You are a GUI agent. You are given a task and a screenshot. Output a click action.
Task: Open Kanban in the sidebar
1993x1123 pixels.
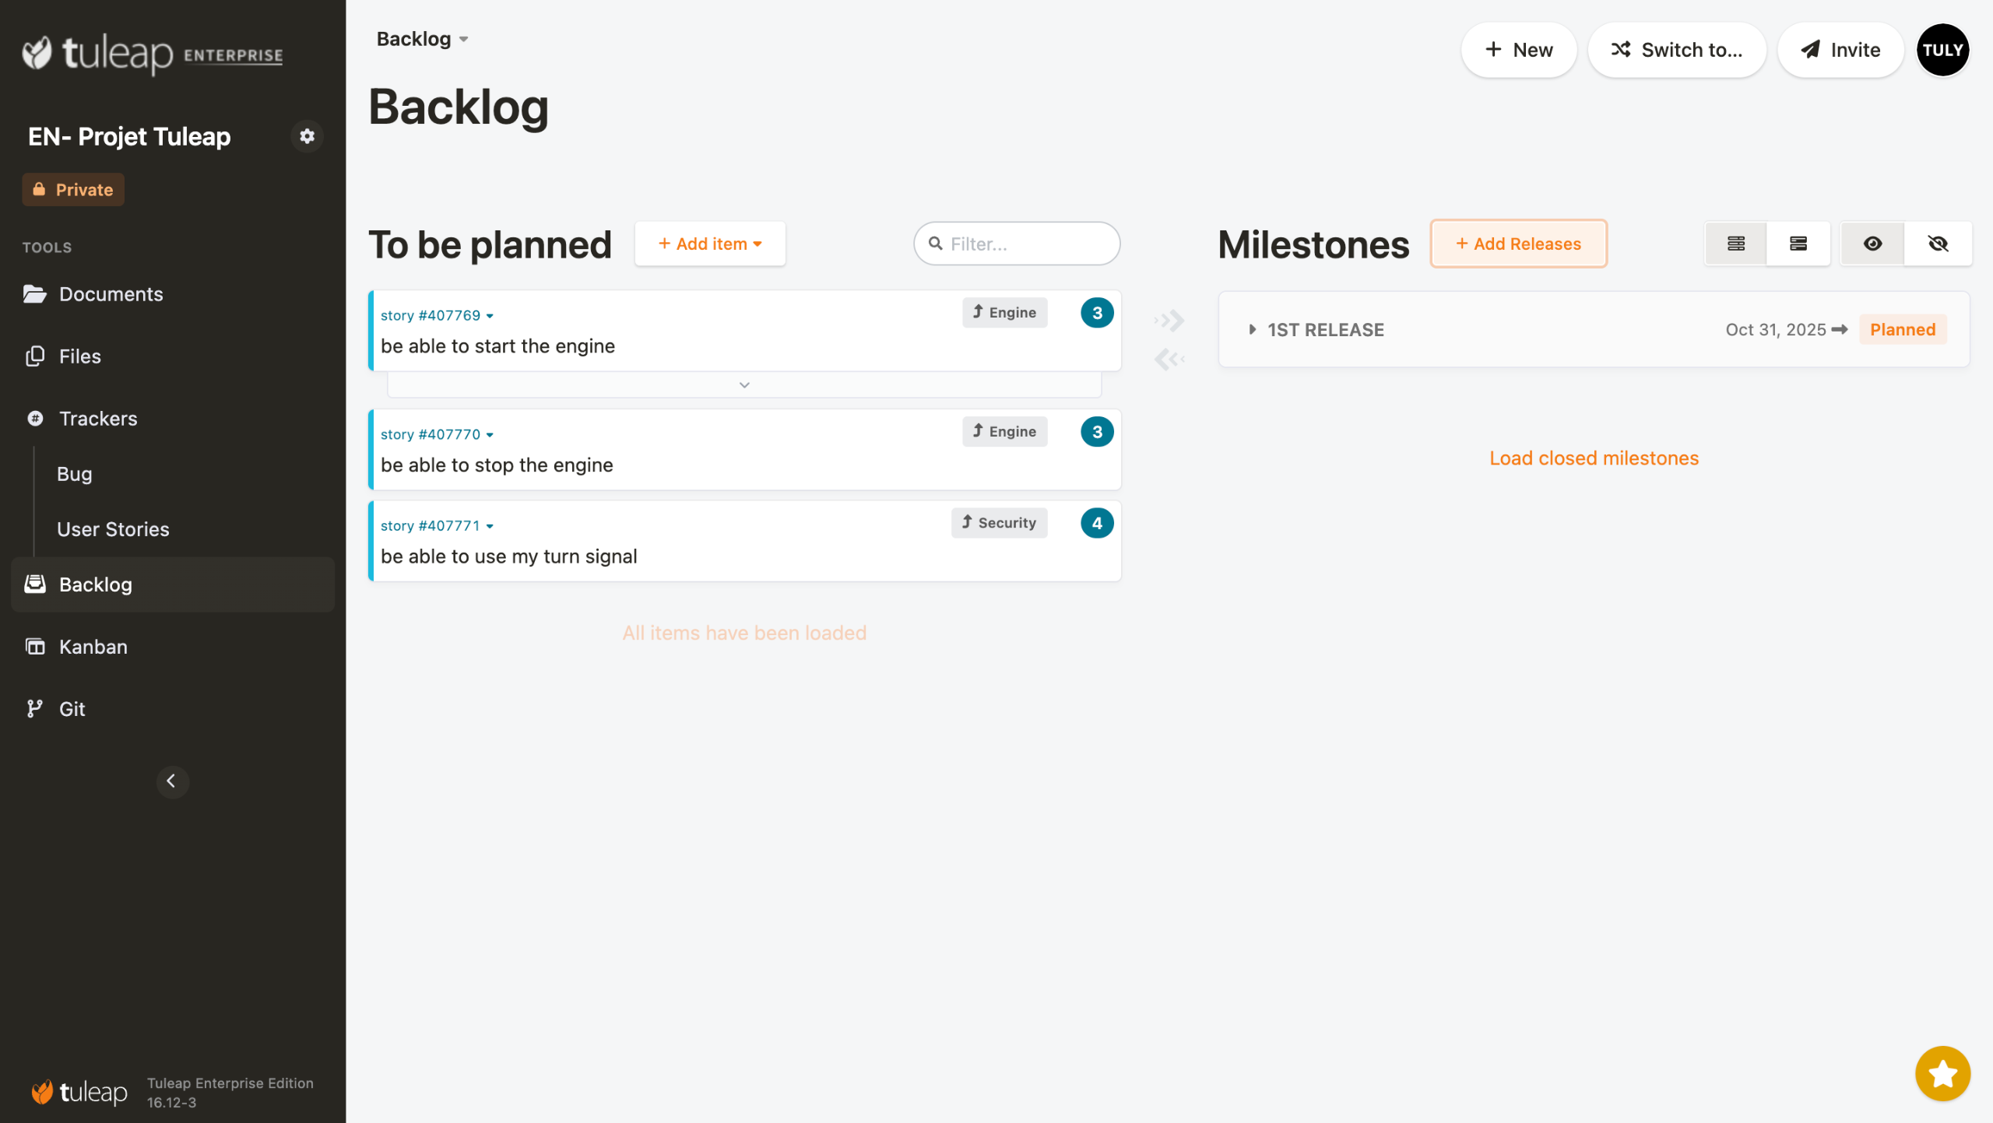(93, 647)
